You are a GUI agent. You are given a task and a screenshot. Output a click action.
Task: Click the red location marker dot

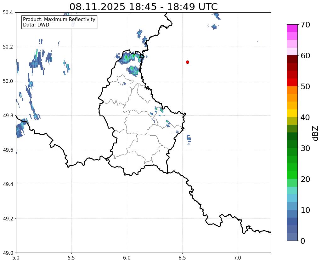pyautogui.click(x=187, y=62)
